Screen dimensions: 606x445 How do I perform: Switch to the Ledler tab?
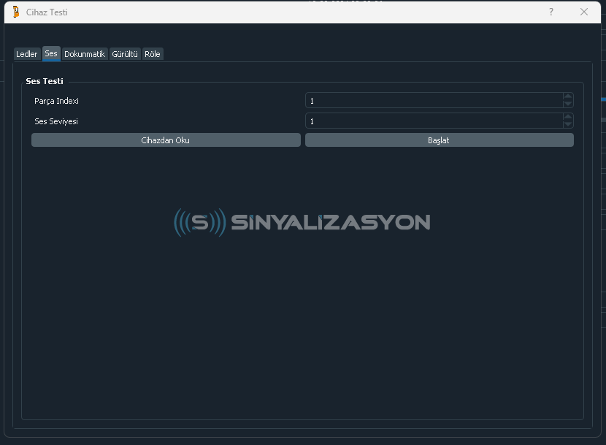[x=27, y=54]
